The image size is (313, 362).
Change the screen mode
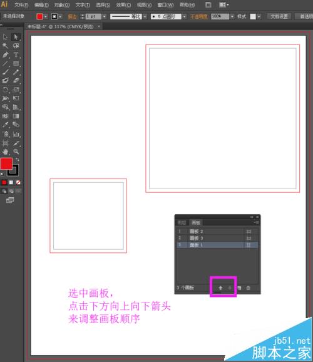(x=10, y=200)
